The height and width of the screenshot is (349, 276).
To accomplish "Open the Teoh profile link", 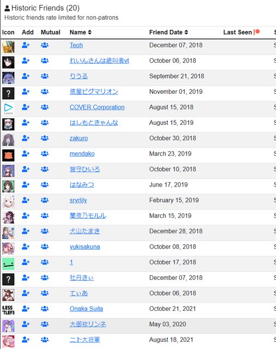I will (x=76, y=45).
